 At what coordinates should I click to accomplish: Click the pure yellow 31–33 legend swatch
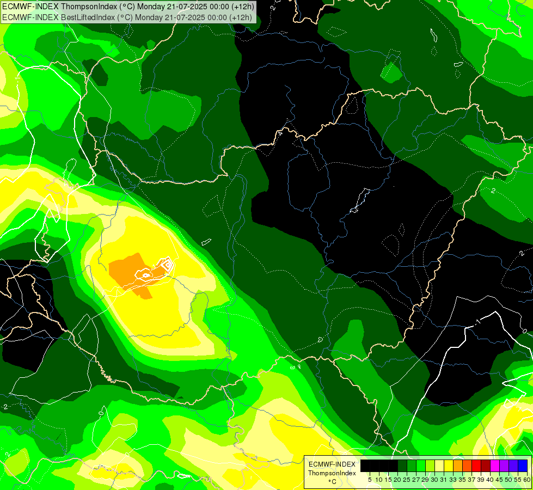(449, 465)
